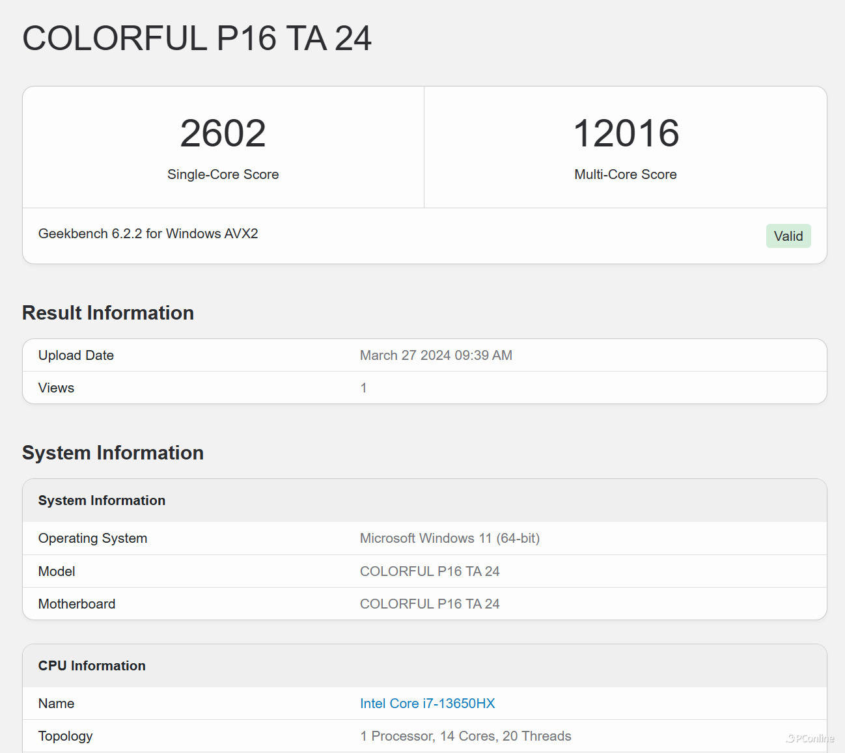Click the COLORFUL P16 TA 24 page title
Image resolution: width=845 pixels, height=753 pixels.
(197, 38)
